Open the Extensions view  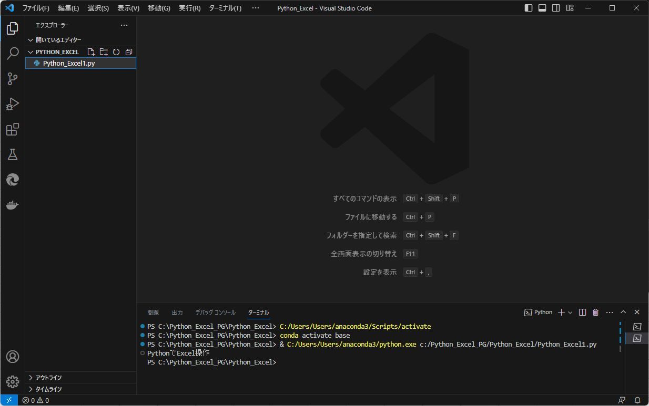point(13,129)
